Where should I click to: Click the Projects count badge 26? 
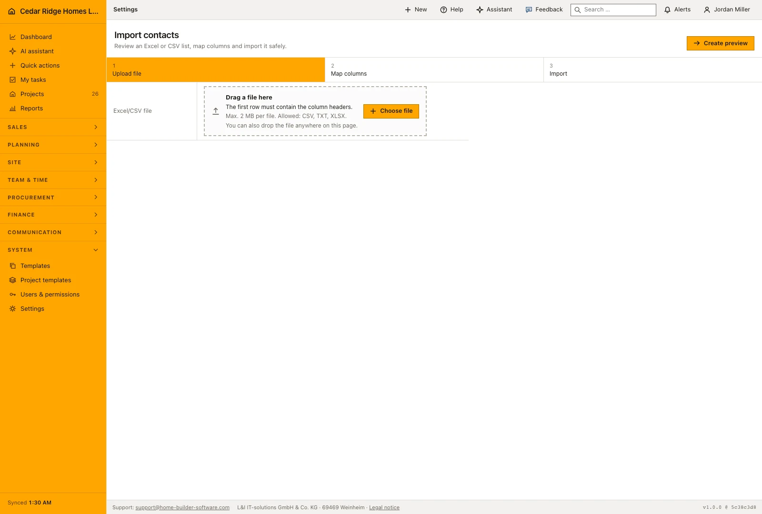[95, 94]
